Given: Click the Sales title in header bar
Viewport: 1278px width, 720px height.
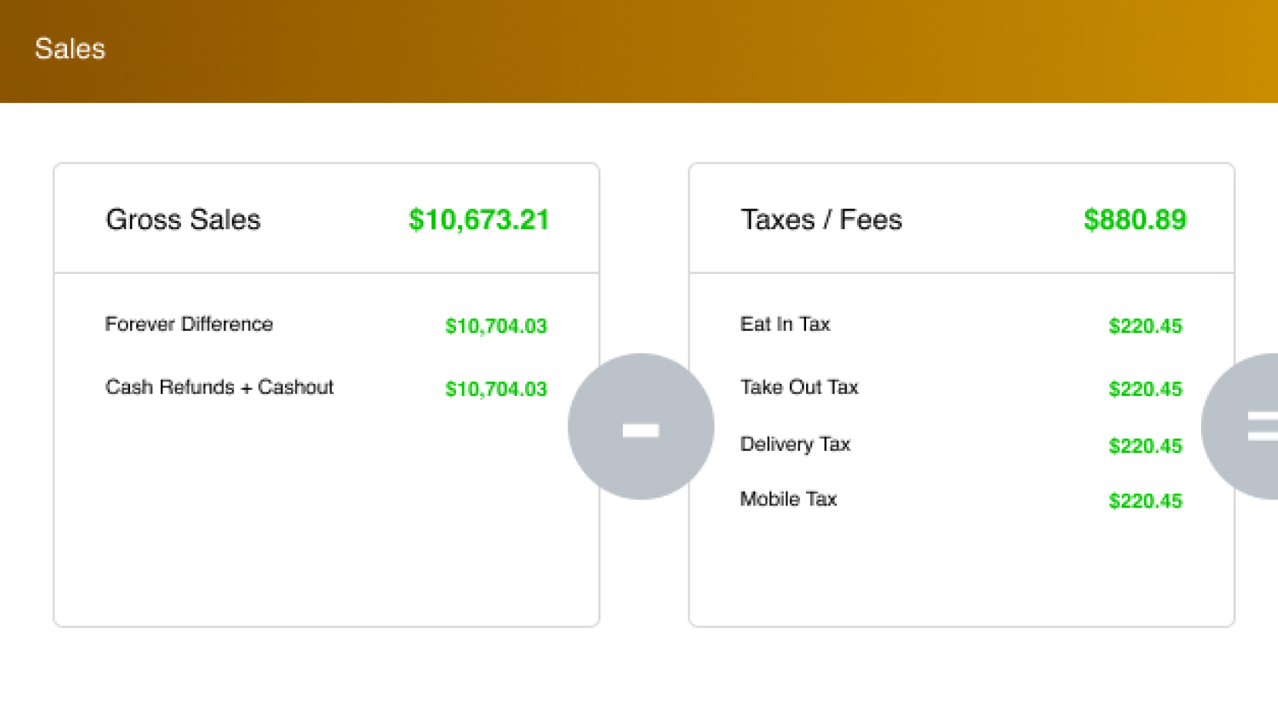Looking at the screenshot, I should (x=69, y=48).
